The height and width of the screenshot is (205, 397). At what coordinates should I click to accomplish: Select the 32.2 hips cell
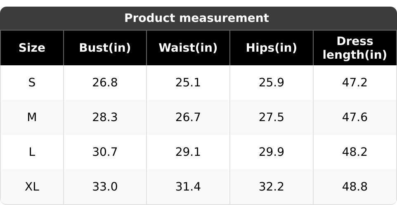pos(272,187)
